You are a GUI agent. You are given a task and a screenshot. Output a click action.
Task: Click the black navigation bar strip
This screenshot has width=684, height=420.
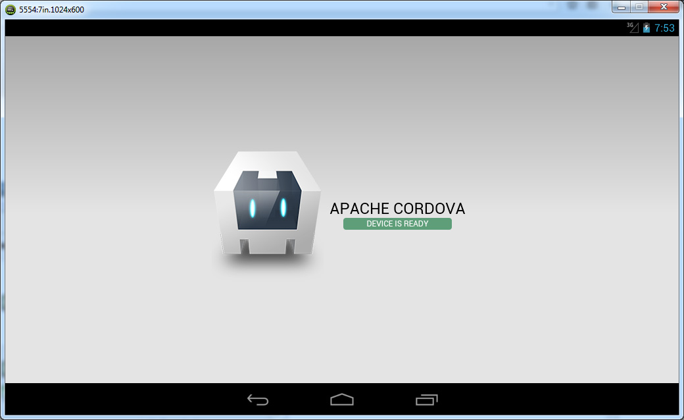132,399
